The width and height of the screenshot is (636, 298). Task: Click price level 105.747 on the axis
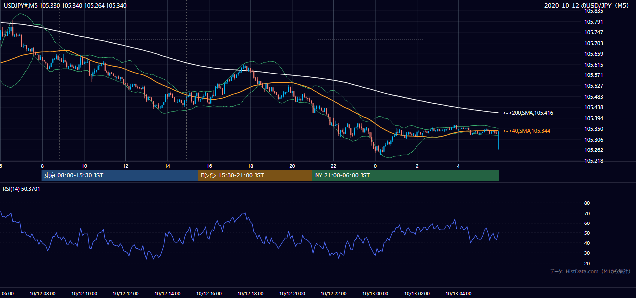pyautogui.click(x=594, y=32)
